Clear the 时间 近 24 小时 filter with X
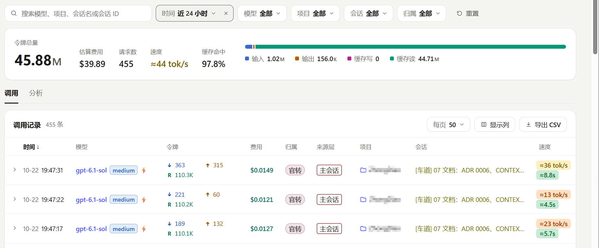The image size is (599, 248). point(226,13)
